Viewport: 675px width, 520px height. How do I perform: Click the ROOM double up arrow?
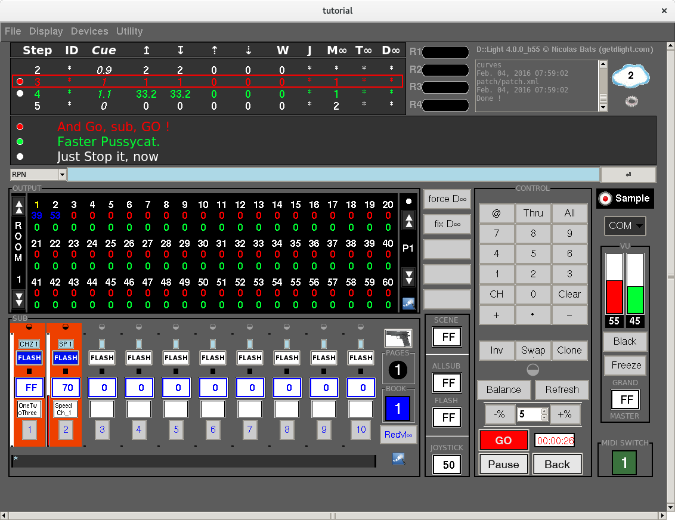click(x=18, y=207)
